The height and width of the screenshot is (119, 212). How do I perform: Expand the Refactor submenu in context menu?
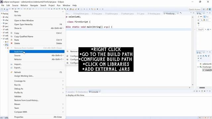click(x=37, y=59)
